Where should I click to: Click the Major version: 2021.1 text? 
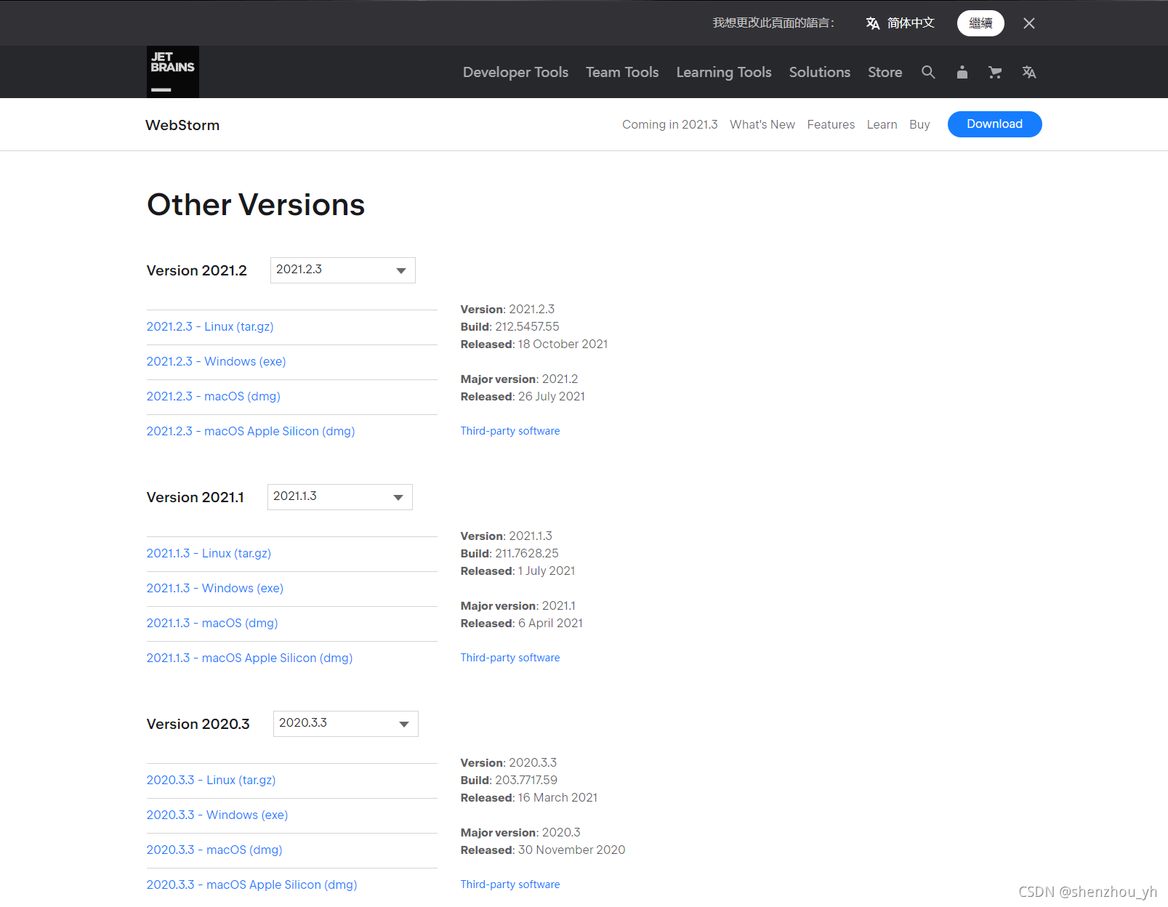(518, 605)
